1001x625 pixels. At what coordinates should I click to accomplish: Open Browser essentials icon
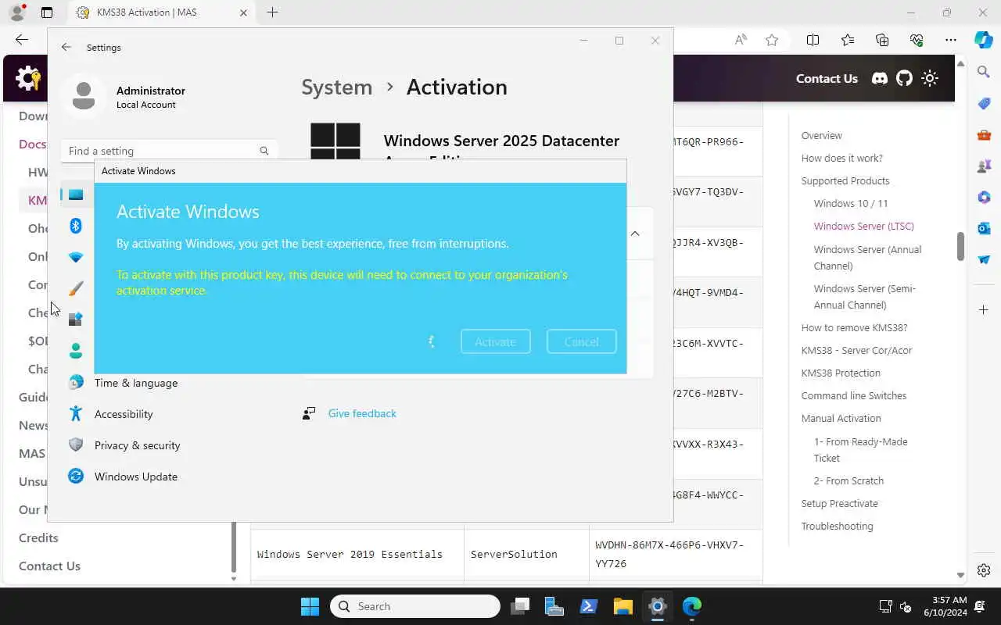pyautogui.click(x=917, y=40)
